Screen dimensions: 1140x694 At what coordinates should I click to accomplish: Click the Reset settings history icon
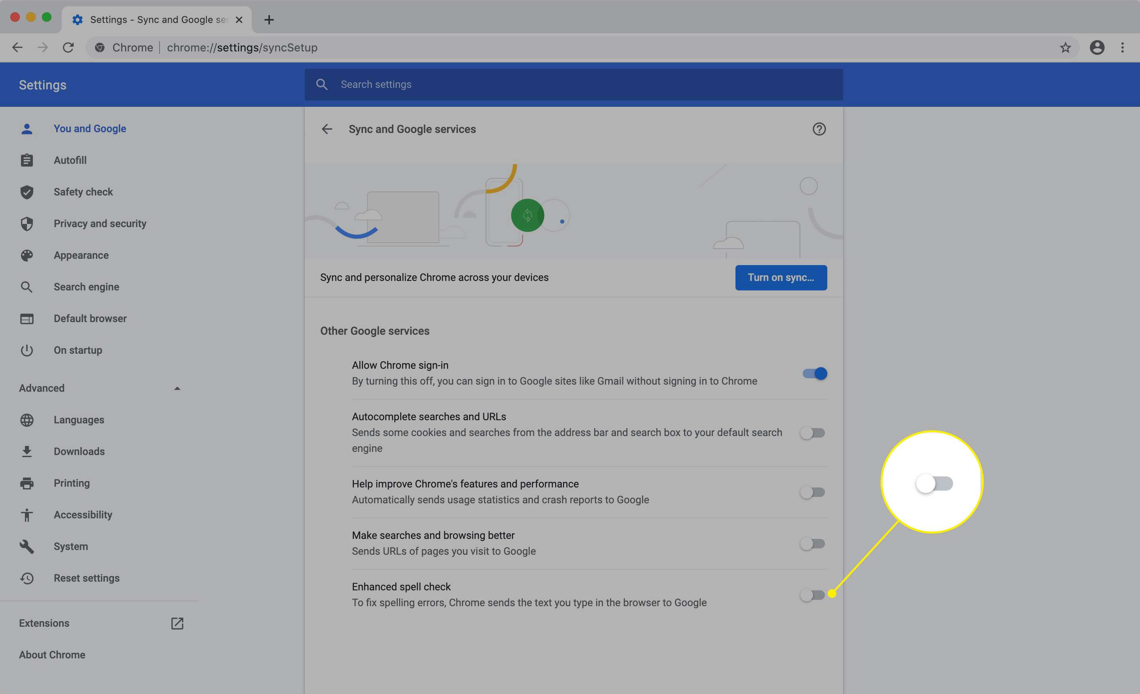click(27, 578)
